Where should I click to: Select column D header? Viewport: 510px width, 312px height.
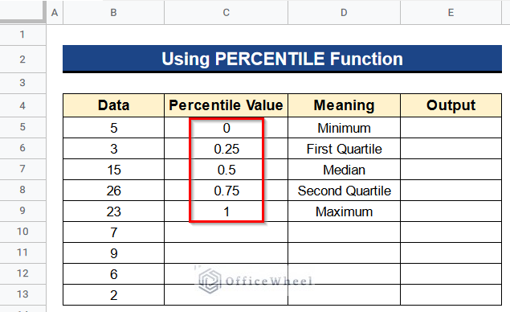[x=344, y=12]
